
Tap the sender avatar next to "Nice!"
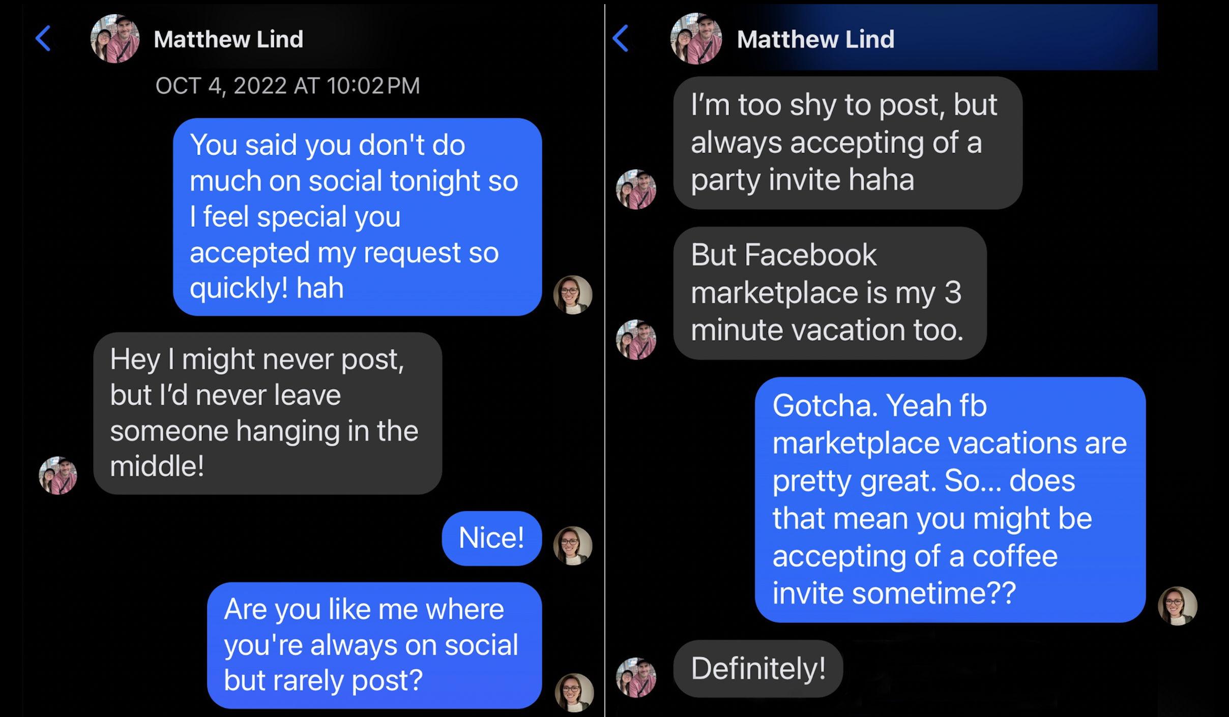tap(573, 546)
